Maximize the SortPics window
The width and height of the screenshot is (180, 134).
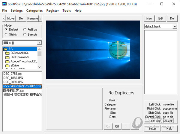[x=162, y=4]
